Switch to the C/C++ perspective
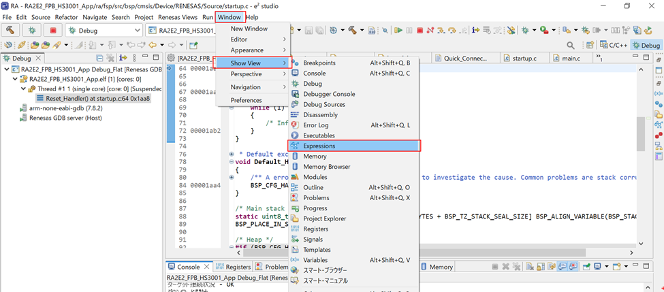664x292 pixels. [613, 45]
